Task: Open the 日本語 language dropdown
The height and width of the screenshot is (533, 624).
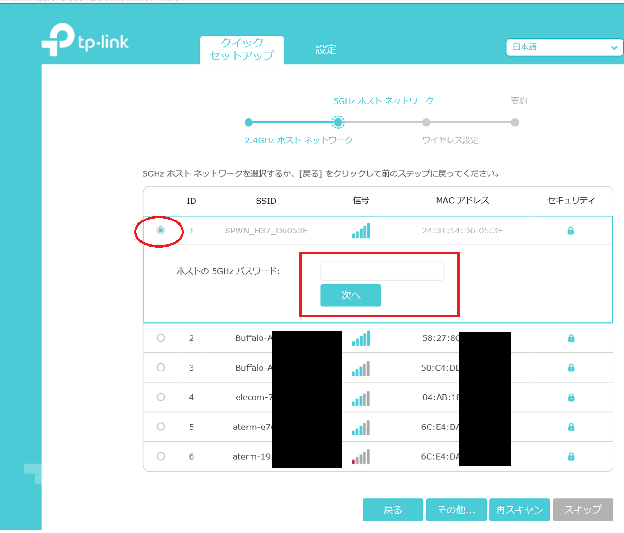Action: coord(564,47)
